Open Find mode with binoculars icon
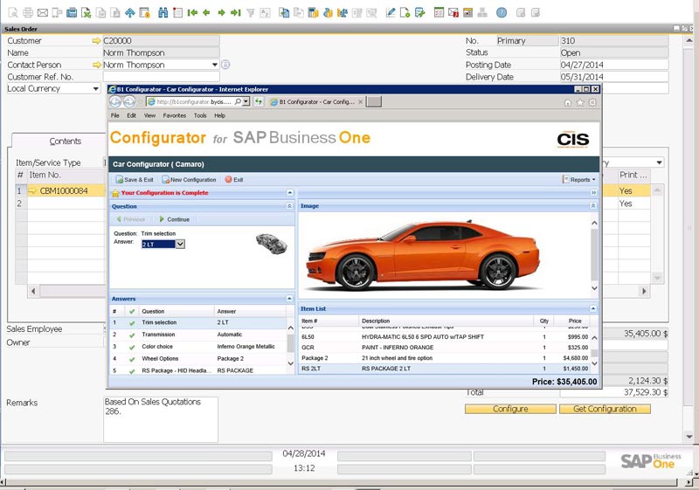 pos(163,12)
